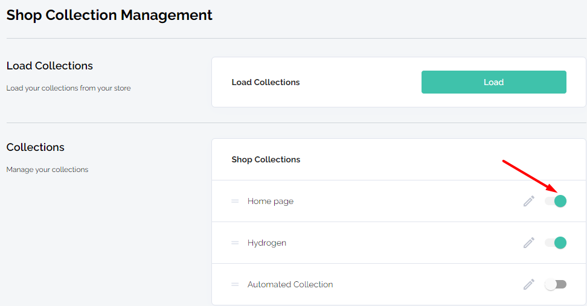Enable the Automated Collection toggle
The width and height of the screenshot is (587, 306).
pos(556,284)
